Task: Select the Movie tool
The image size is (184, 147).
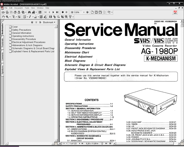Action: click(51, 17)
